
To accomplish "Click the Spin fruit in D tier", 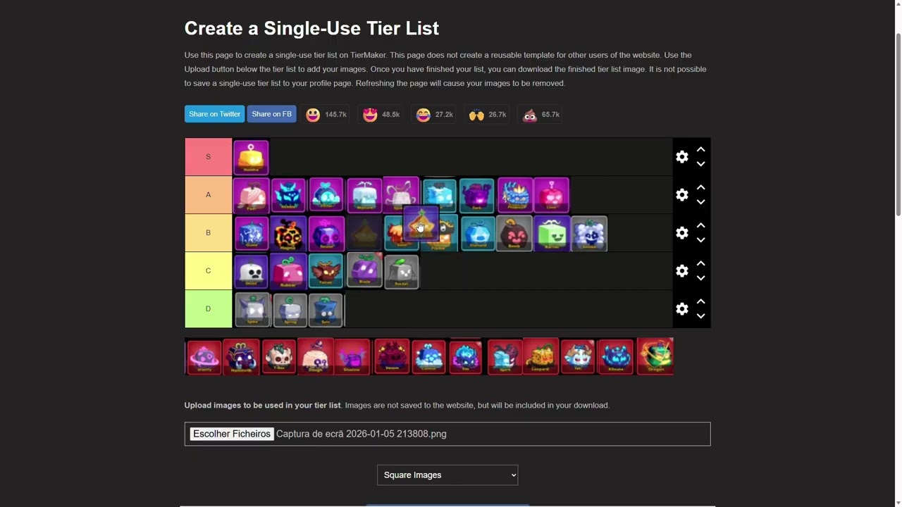I will [x=326, y=310].
